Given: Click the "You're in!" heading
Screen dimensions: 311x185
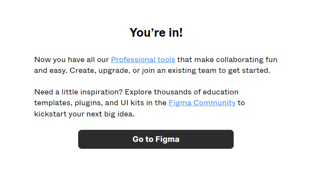Looking at the screenshot, I should (156, 32).
